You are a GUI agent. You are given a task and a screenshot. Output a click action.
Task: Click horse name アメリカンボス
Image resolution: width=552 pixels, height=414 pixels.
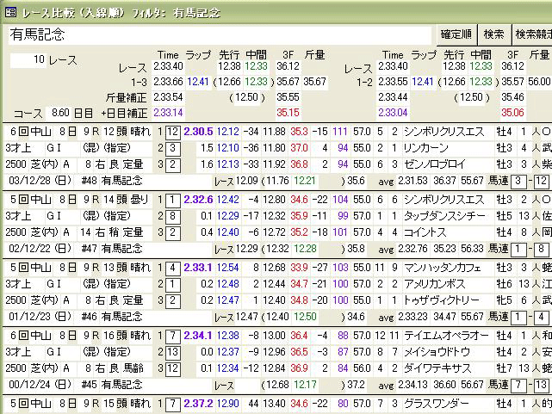coord(434,284)
